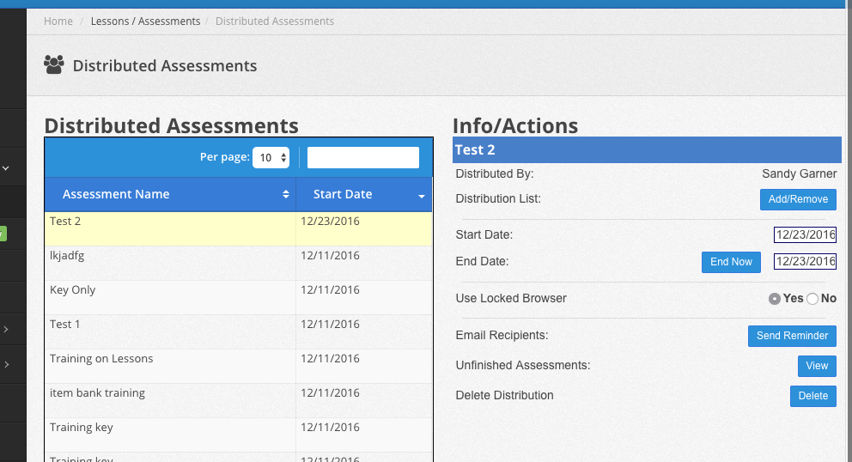Delete the Test 2 distribution

pos(812,396)
